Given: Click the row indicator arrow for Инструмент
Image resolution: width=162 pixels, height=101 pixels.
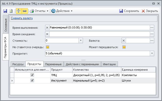Looking at the screenshot, I should [x=12, y=81].
